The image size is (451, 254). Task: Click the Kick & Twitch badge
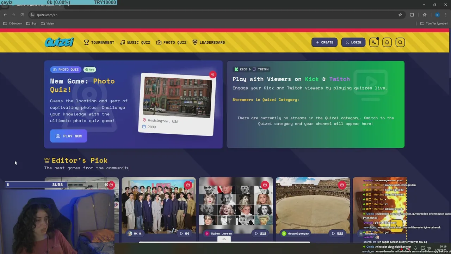coord(252,69)
